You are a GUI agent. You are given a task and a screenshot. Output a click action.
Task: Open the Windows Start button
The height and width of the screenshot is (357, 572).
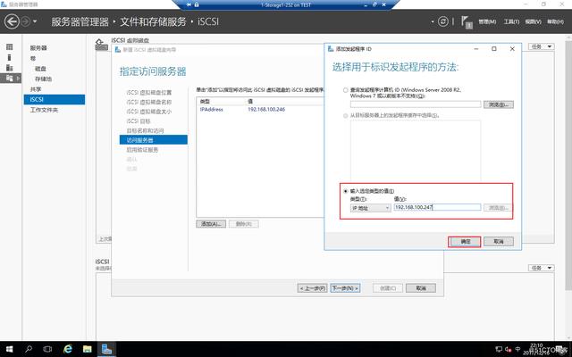click(x=10, y=349)
